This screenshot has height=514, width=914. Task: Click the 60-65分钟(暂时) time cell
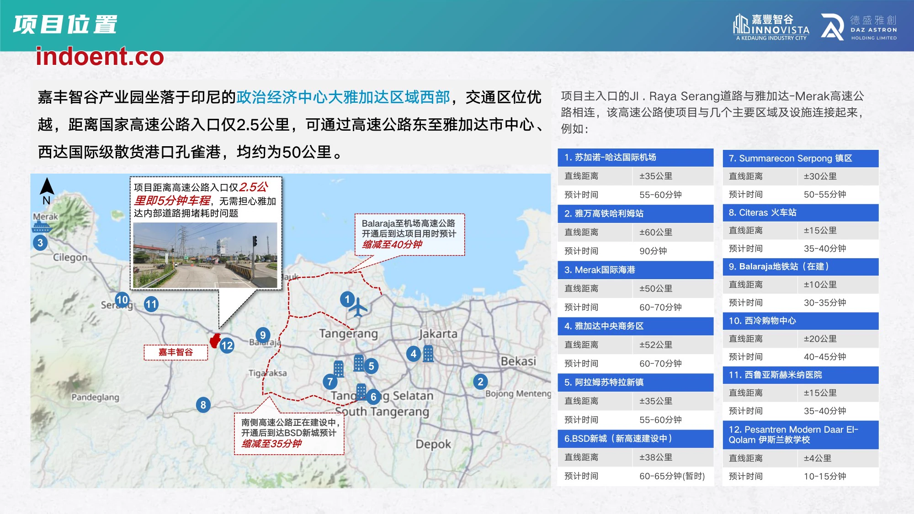point(673,476)
